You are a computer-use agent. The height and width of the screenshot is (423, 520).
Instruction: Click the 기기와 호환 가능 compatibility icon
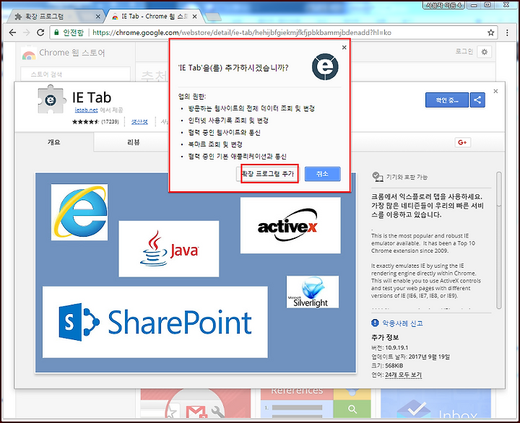click(378, 177)
